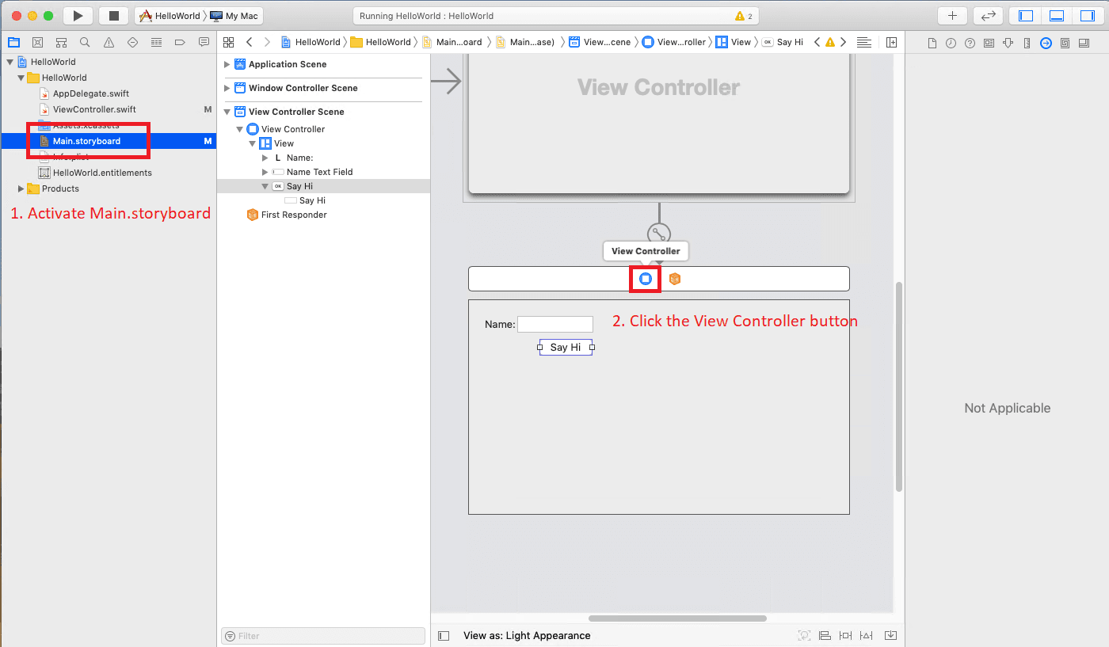This screenshot has height=647, width=1109.
Task: Select the Size inspector ruler icon
Action: point(1027,42)
